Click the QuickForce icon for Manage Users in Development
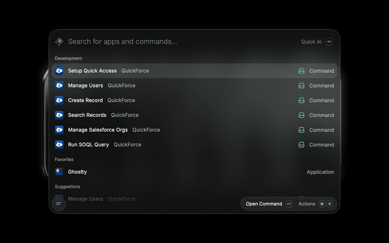Screen dimensions: 389x243 (59, 86)
